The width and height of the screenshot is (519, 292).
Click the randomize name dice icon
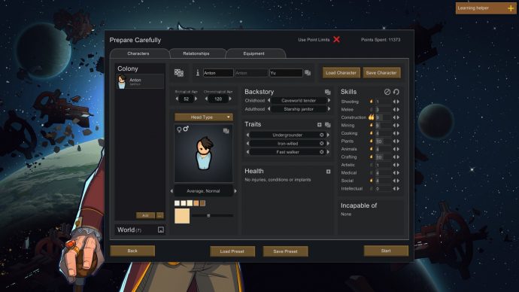308,73
